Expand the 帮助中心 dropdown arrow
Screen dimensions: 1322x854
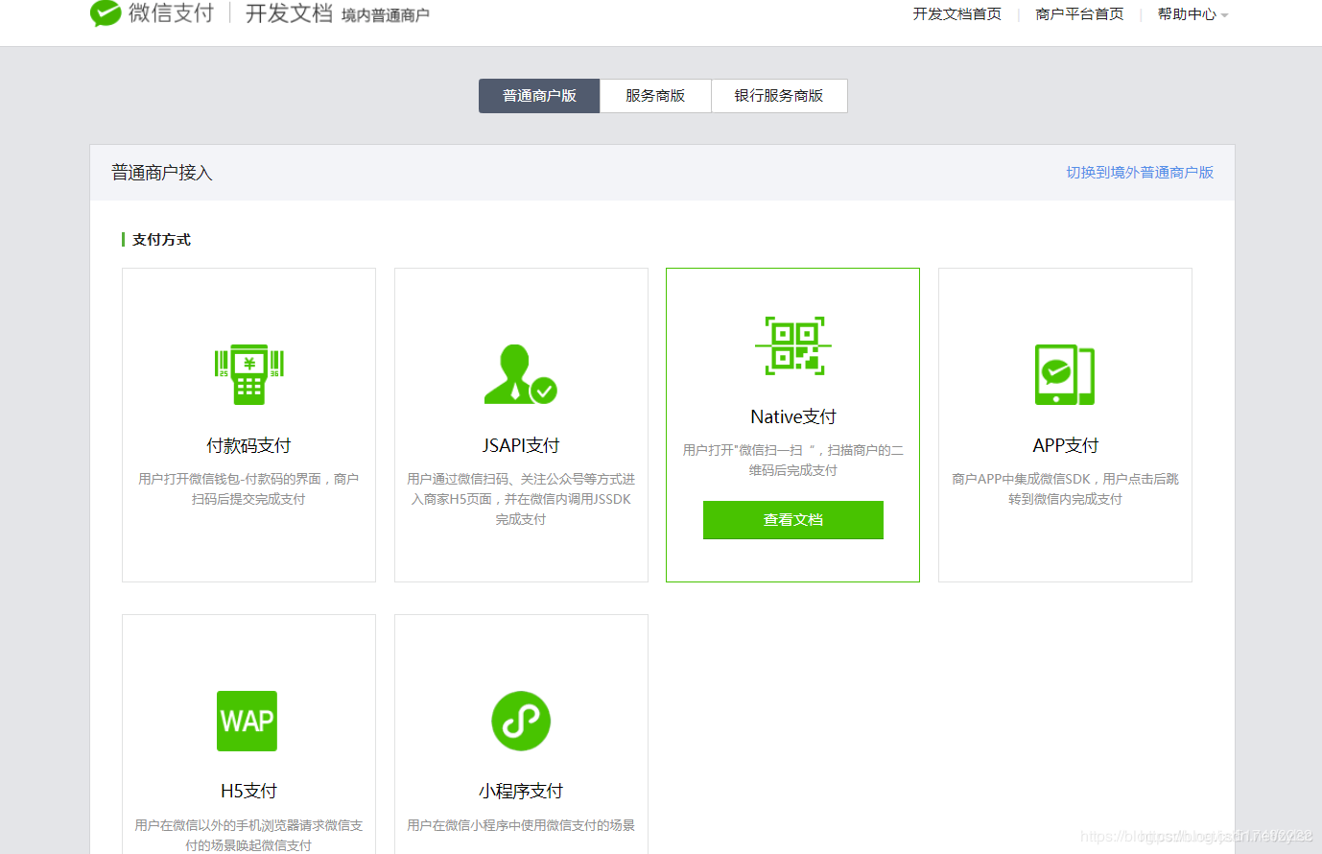click(x=1224, y=15)
